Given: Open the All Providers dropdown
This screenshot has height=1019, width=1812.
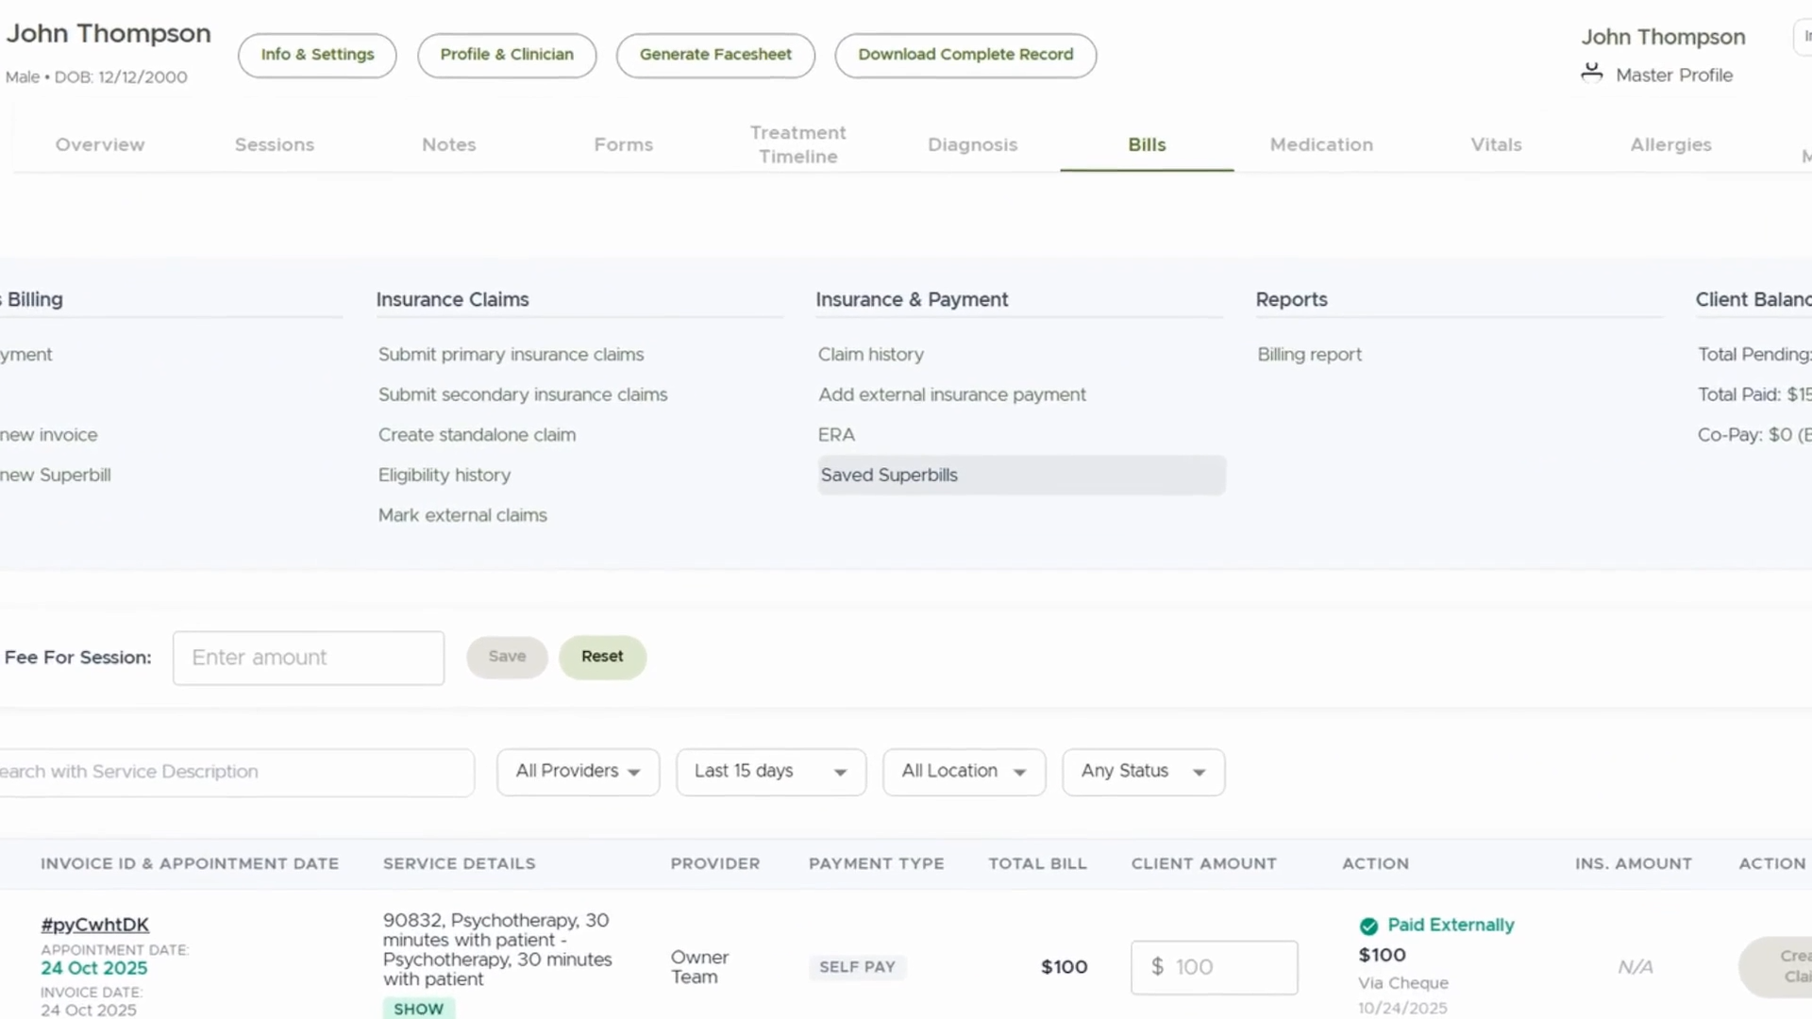Looking at the screenshot, I should tap(578, 772).
